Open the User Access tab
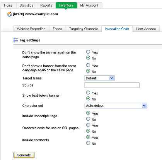This screenshot has height=160, width=162. 146,29
